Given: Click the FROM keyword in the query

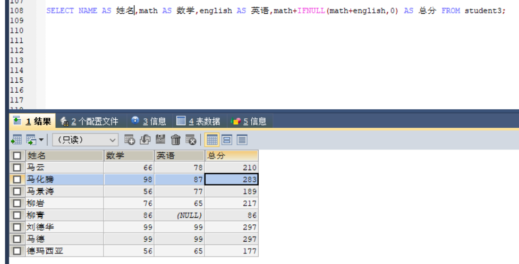Looking at the screenshot, I should [450, 11].
